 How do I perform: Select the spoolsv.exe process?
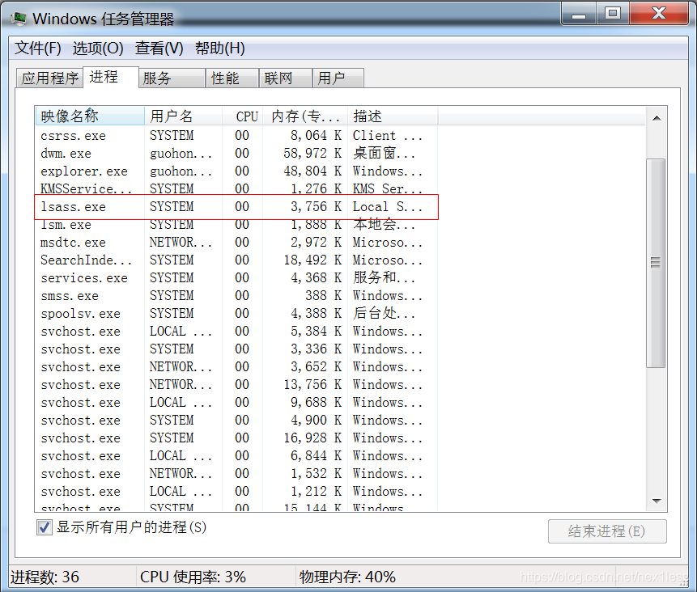[x=236, y=313]
